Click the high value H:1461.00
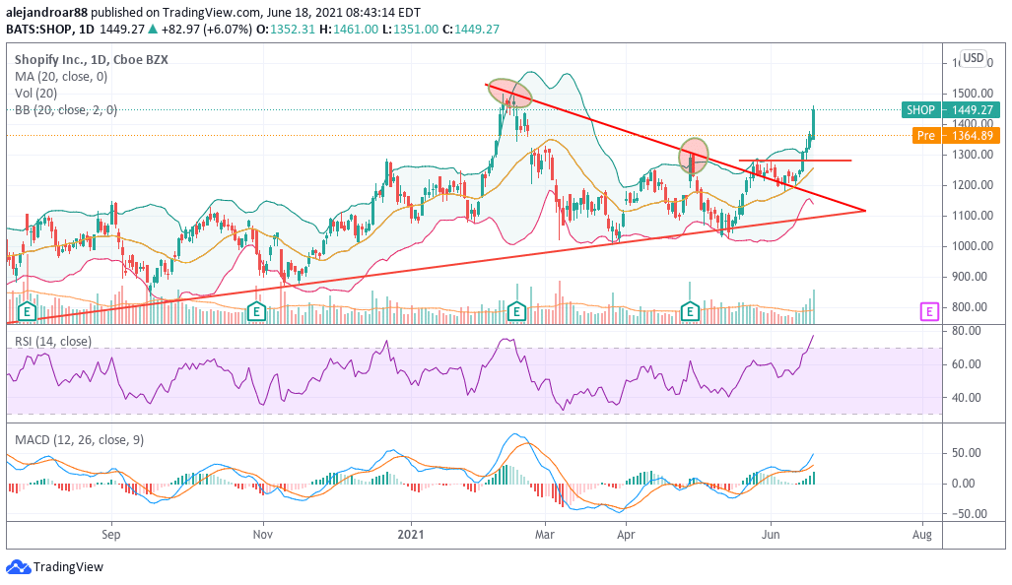Viewport: 1012px width, 585px height. [349, 29]
